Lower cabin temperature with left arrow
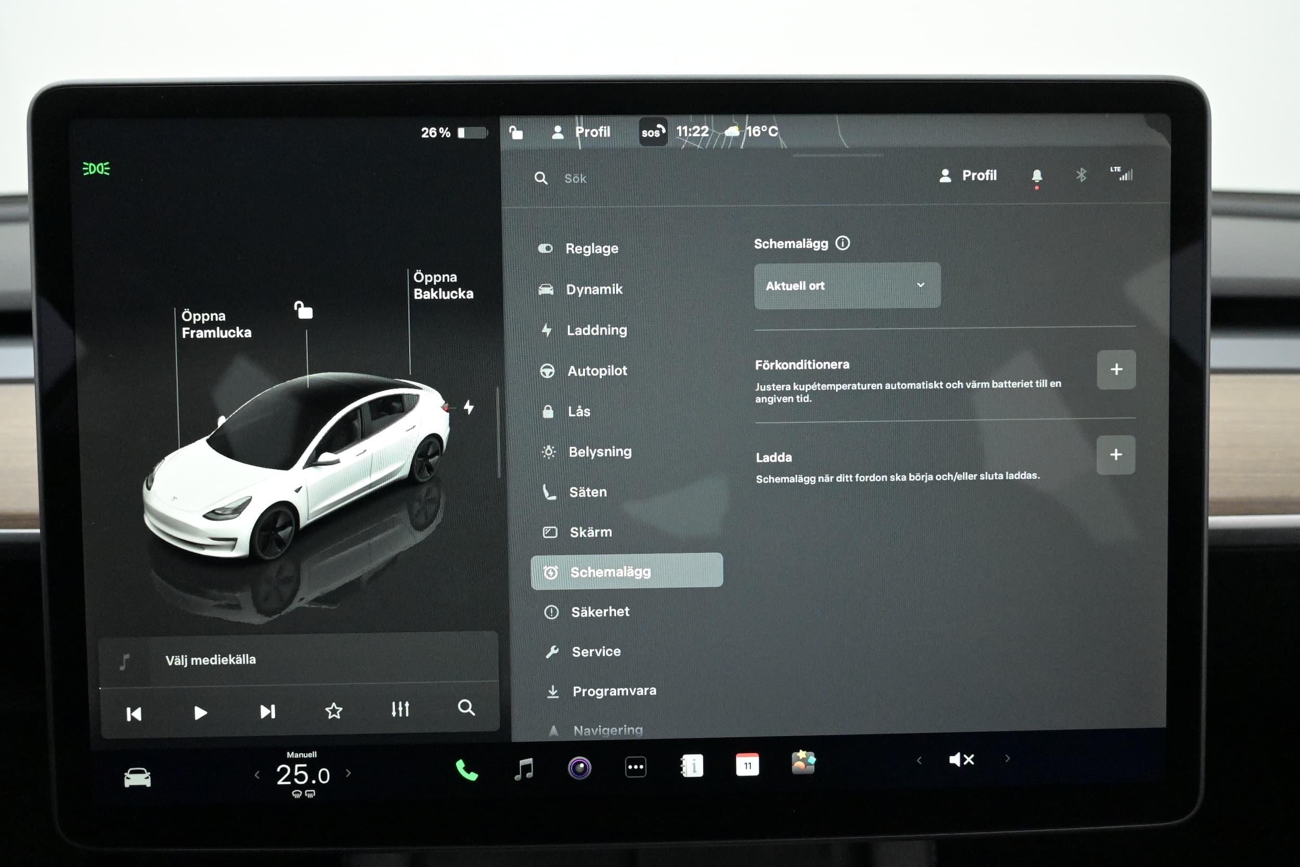This screenshot has width=1300, height=867. coord(257,775)
